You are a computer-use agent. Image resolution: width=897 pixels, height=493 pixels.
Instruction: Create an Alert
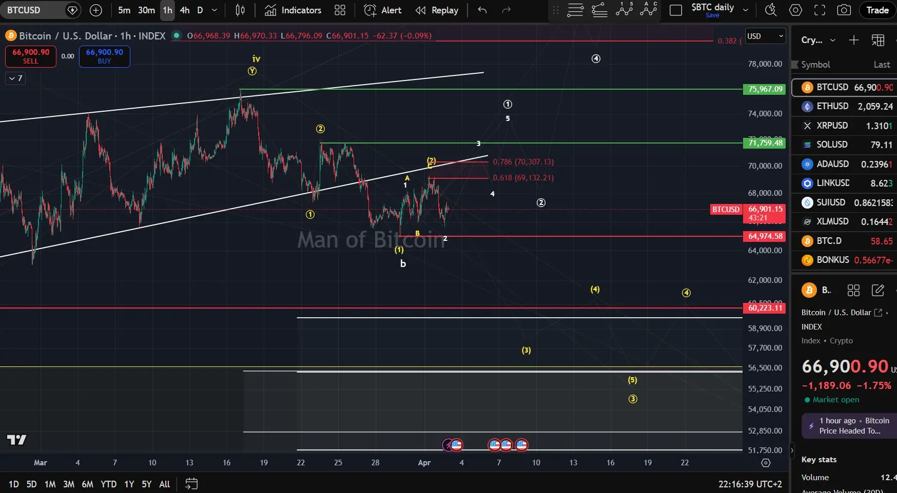click(383, 10)
